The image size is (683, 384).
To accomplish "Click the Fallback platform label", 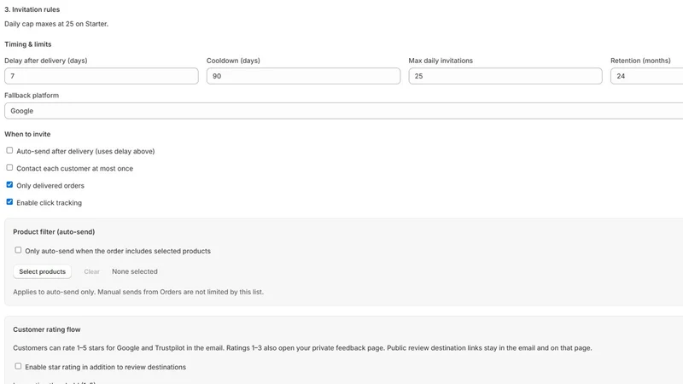I will coord(32,96).
